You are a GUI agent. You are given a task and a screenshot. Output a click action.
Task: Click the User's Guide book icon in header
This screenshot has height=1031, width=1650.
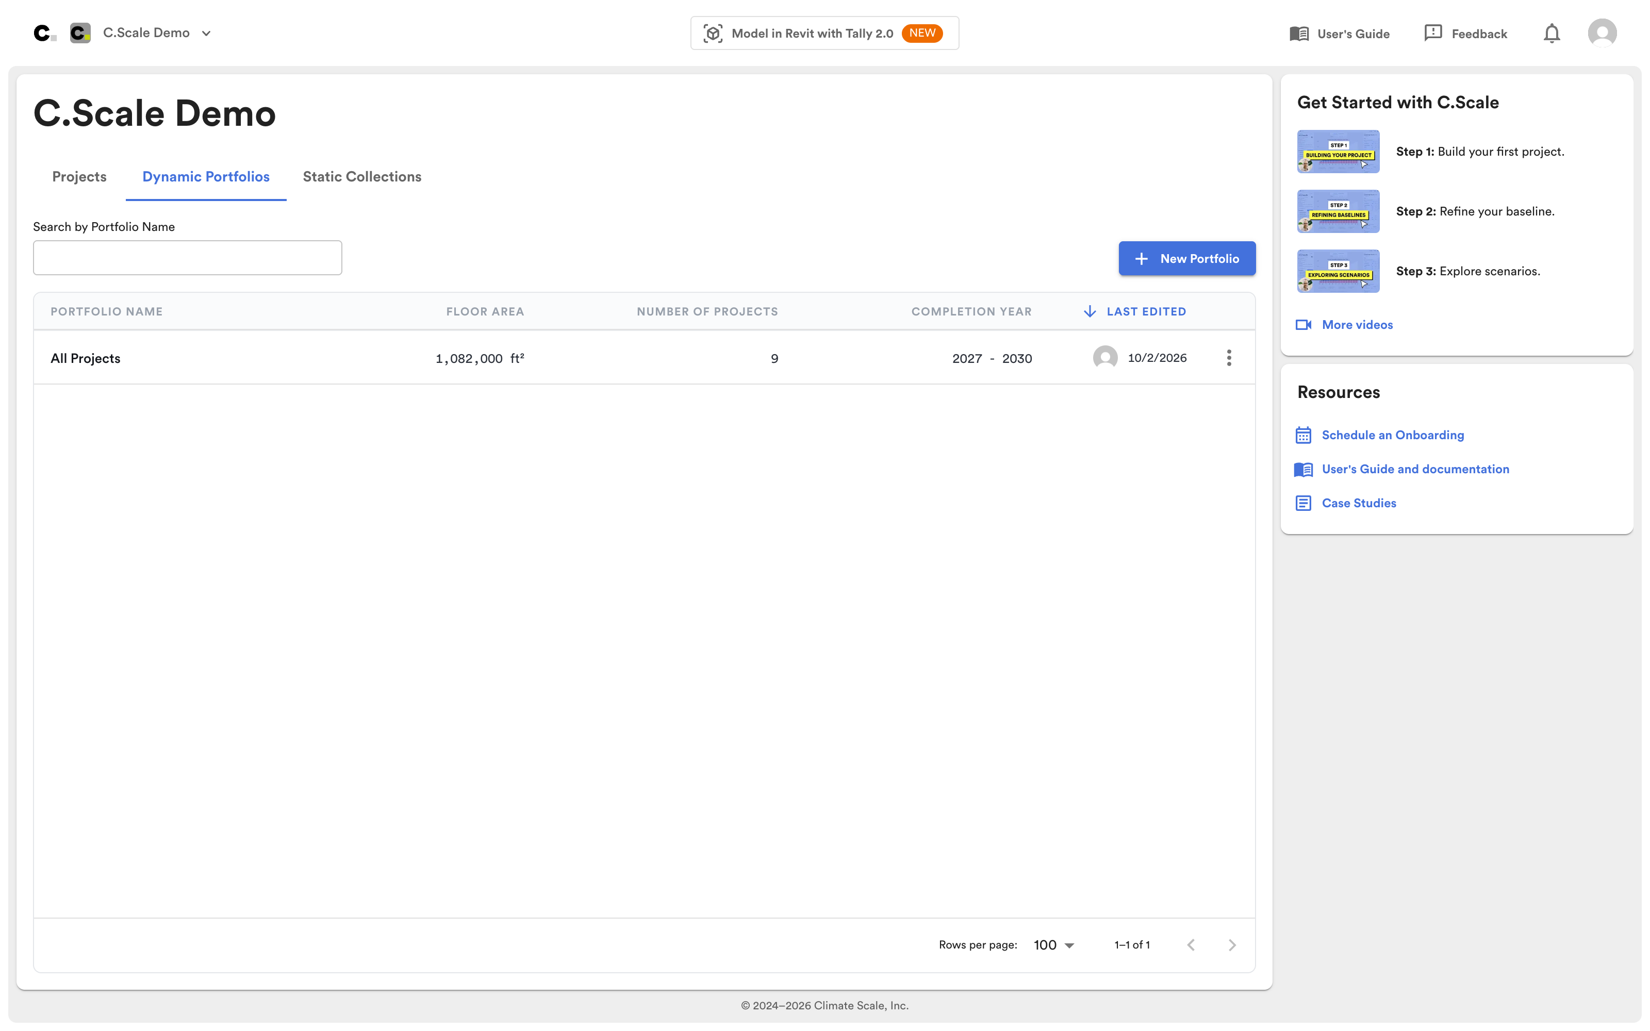pos(1299,34)
